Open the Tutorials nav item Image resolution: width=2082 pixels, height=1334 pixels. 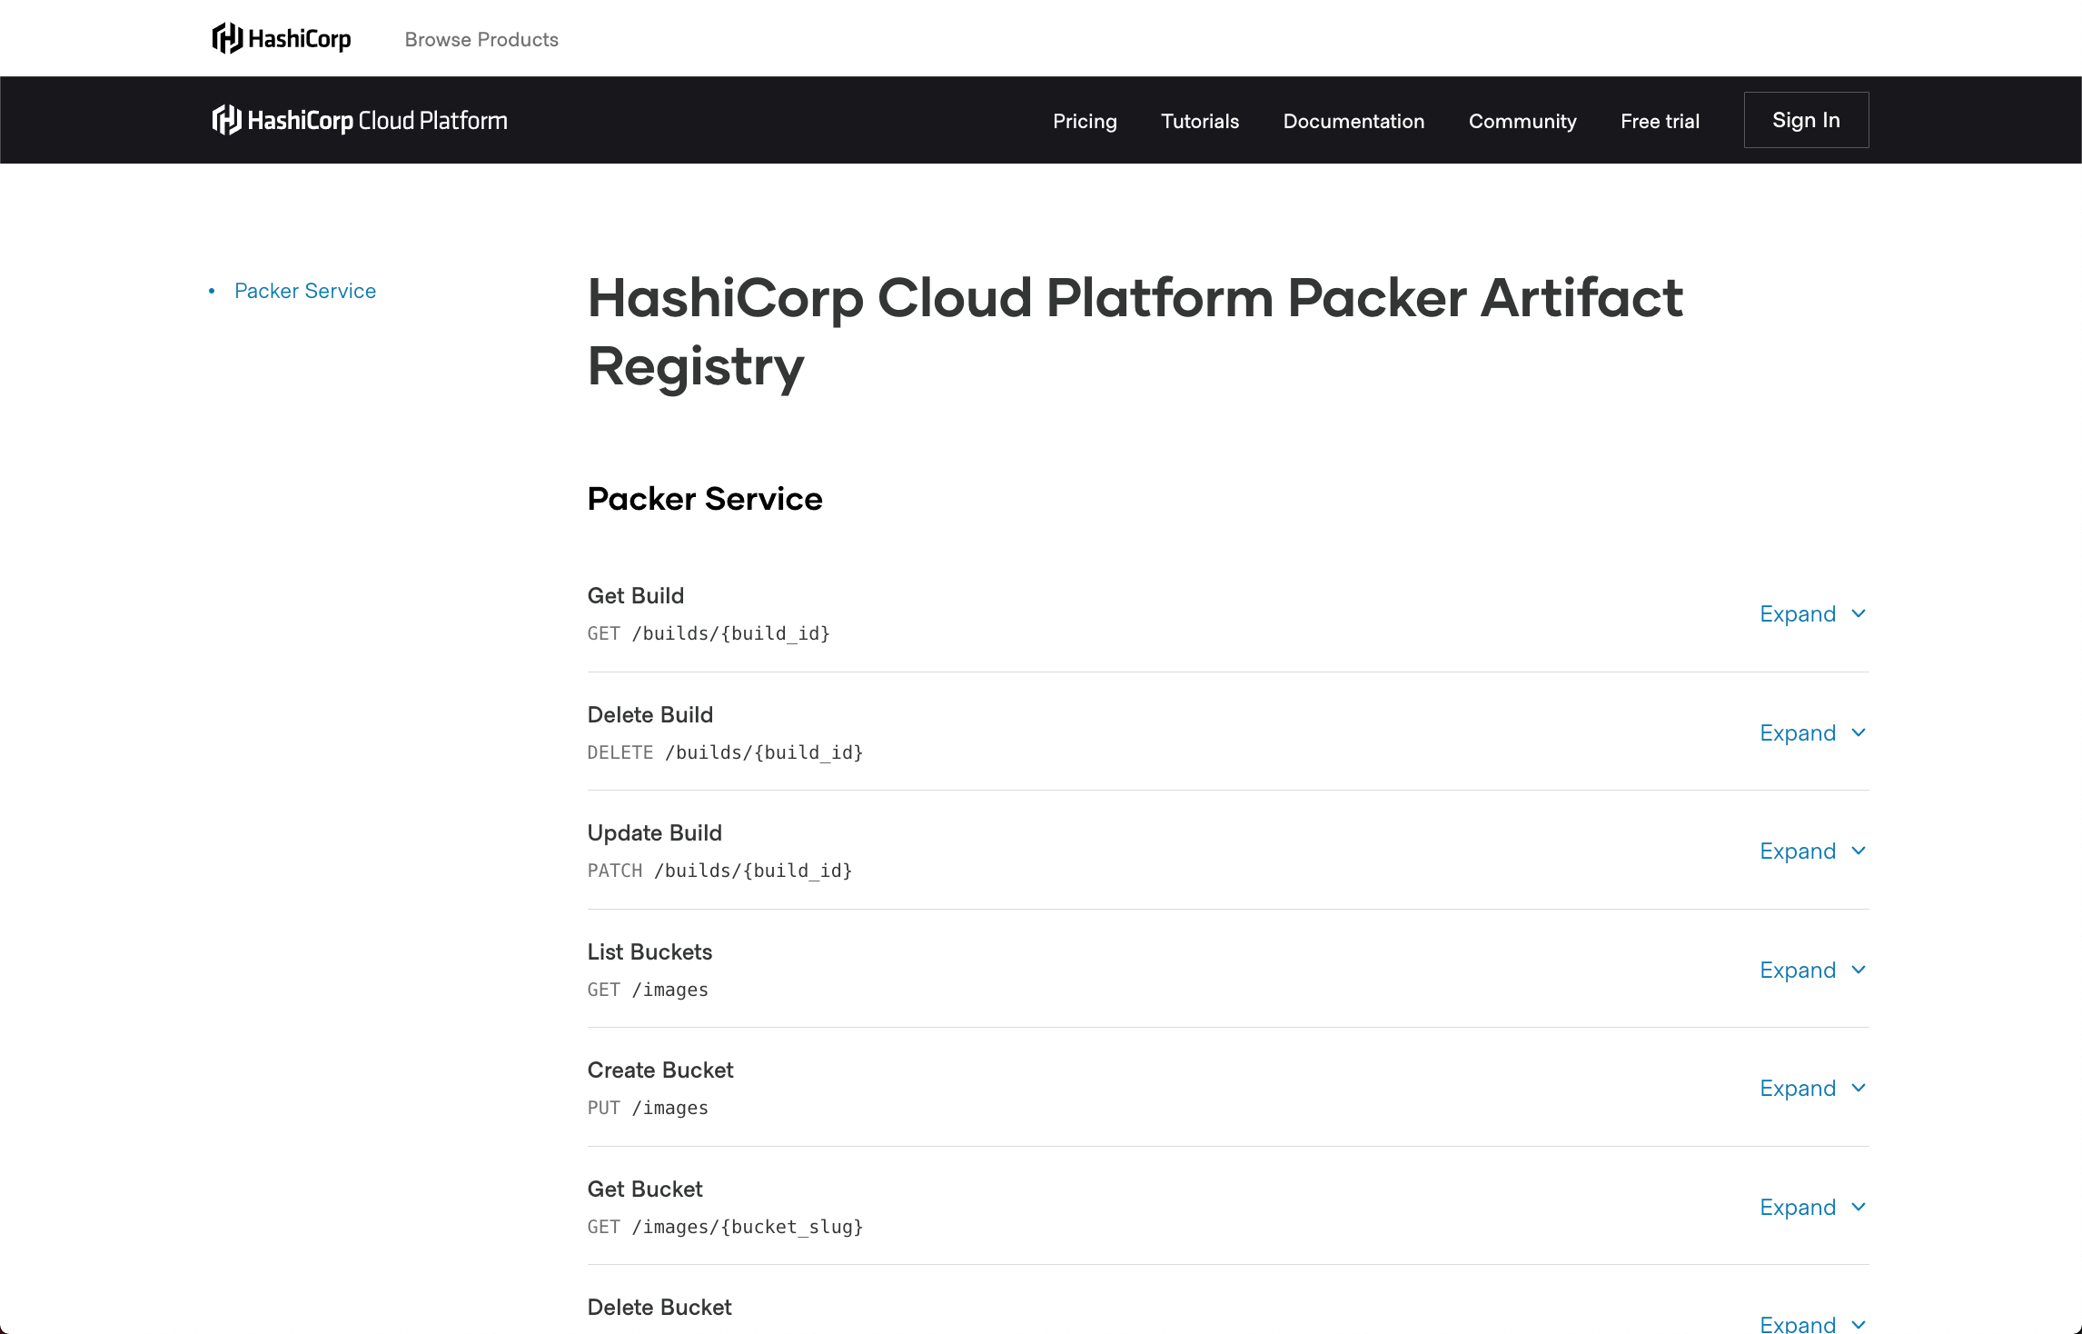[x=1199, y=121]
